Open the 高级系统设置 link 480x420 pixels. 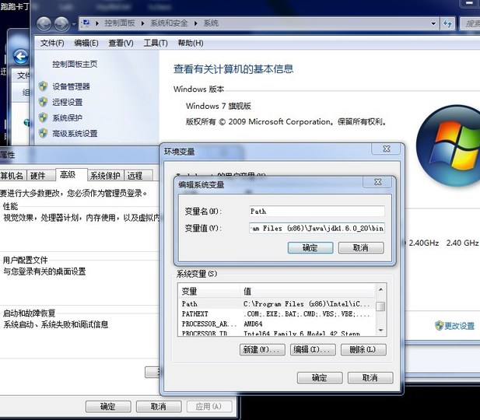point(75,134)
